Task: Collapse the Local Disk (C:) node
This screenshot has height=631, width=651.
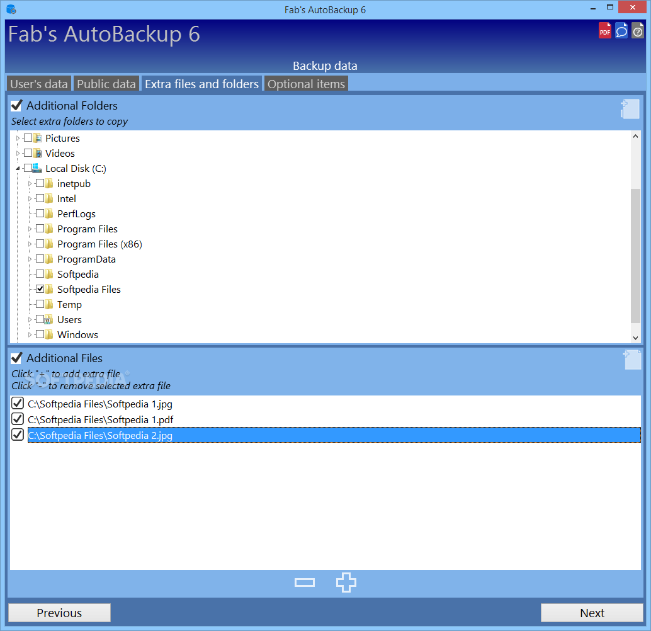Action: (18, 168)
